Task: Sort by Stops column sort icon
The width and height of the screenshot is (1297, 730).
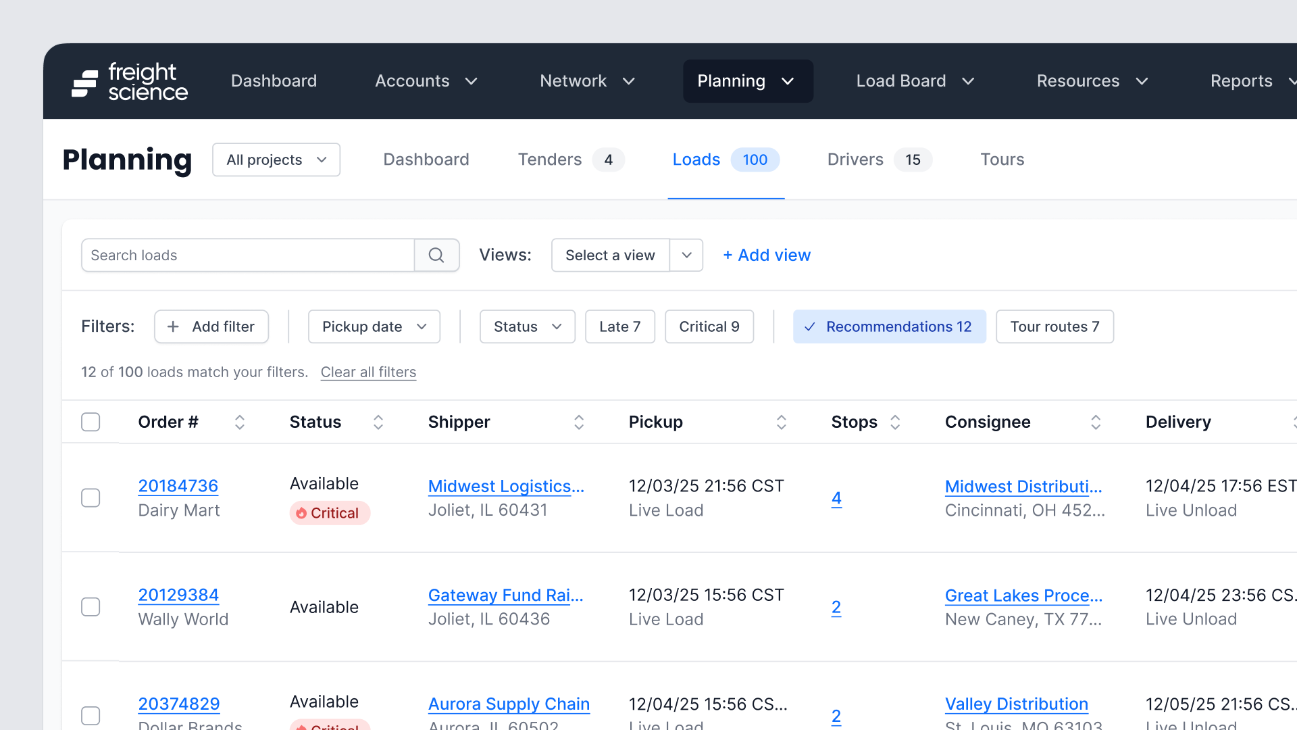Action: (895, 422)
